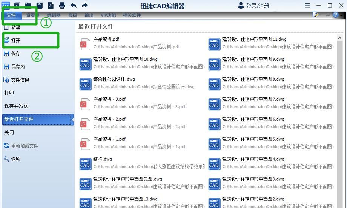Click the CAD icon beside 建筑设计住宅户形平面图6.dwg

pyautogui.click(x=215, y=124)
